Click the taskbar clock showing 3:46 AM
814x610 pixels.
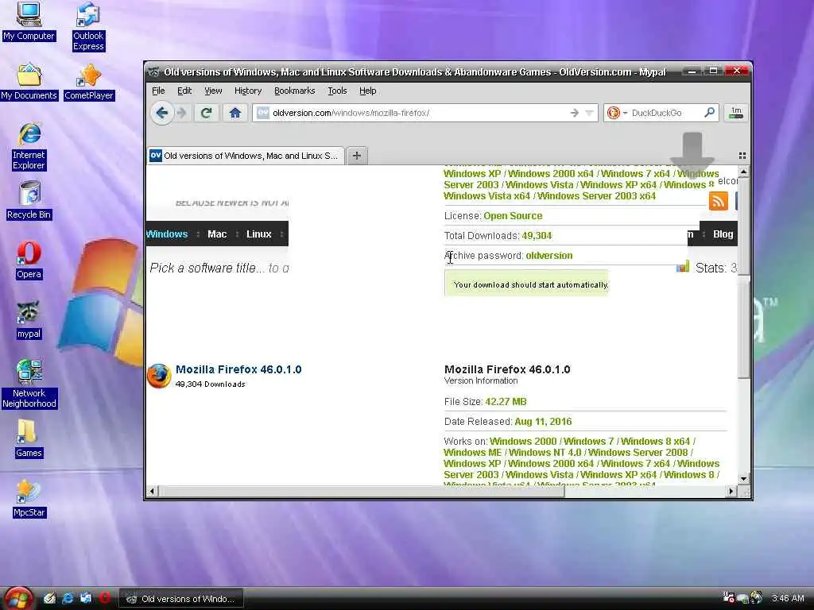tap(788, 598)
